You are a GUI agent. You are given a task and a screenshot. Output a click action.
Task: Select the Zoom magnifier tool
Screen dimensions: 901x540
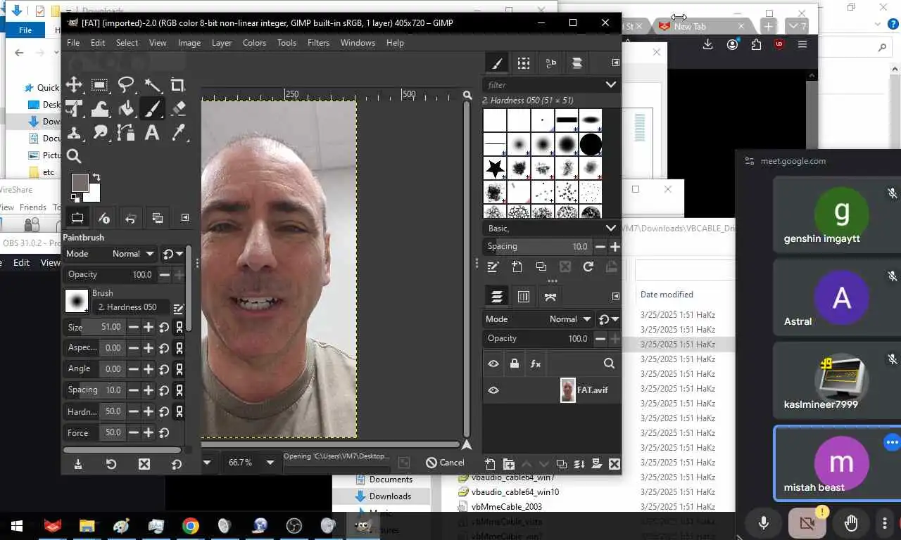pyautogui.click(x=74, y=156)
